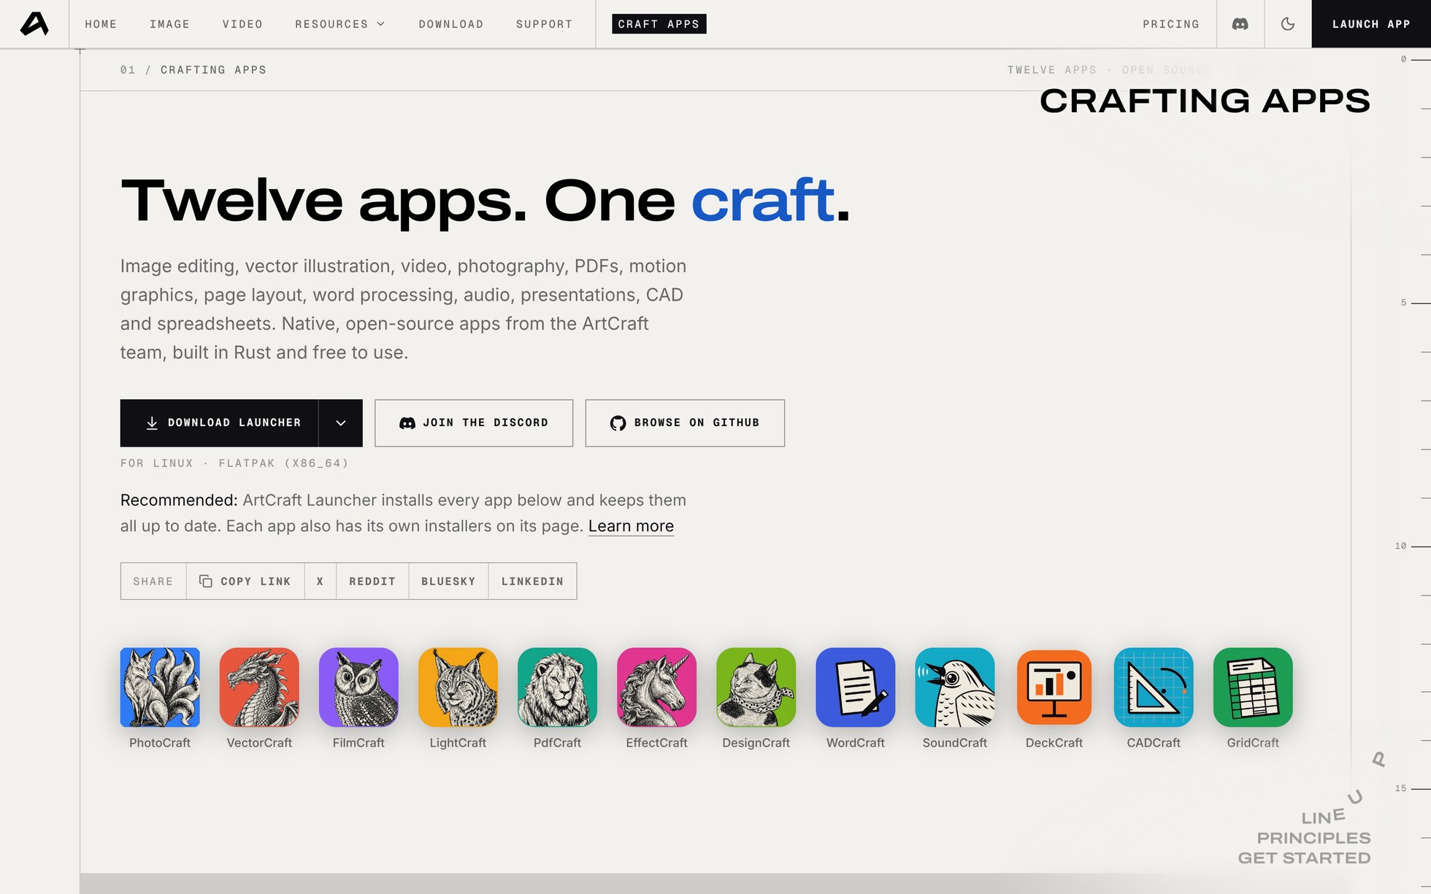The width and height of the screenshot is (1431, 894).
Task: Click the PRINCIPLES text at bottom right
Action: click(x=1313, y=838)
